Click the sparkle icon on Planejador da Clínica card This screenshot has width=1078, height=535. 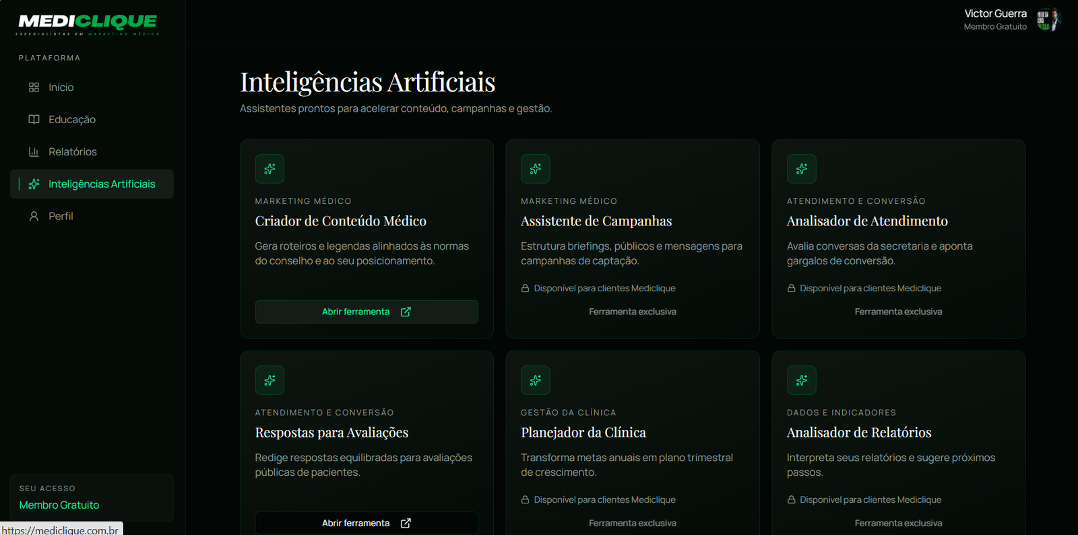536,380
